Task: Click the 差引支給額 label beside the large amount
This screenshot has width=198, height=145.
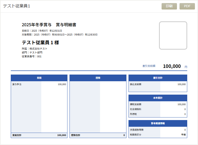Action: (149, 66)
